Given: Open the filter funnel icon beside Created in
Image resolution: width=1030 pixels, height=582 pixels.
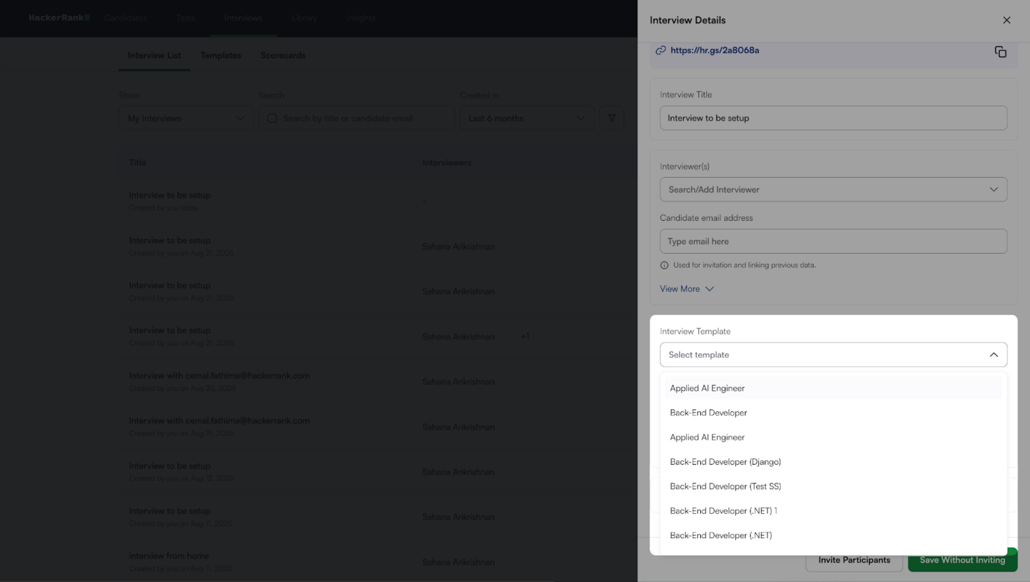Looking at the screenshot, I should tap(611, 118).
